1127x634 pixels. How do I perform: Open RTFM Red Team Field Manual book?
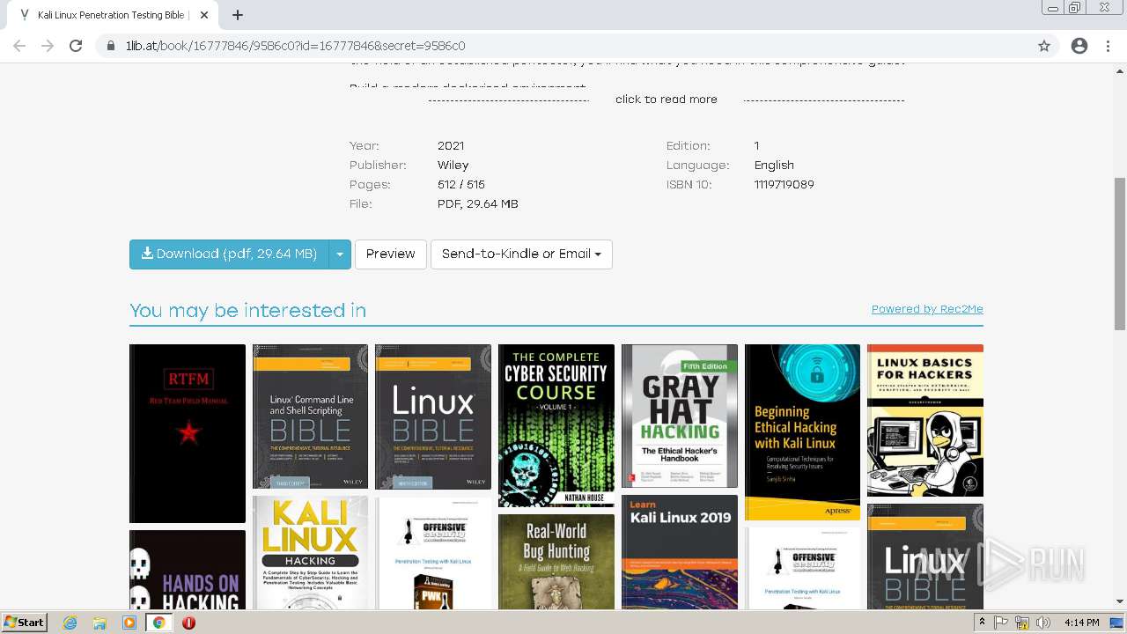[x=188, y=433]
